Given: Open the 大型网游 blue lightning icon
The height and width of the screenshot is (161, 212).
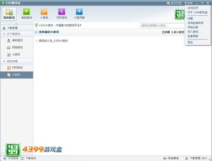Looking at the screenshot, I should pos(79,14).
